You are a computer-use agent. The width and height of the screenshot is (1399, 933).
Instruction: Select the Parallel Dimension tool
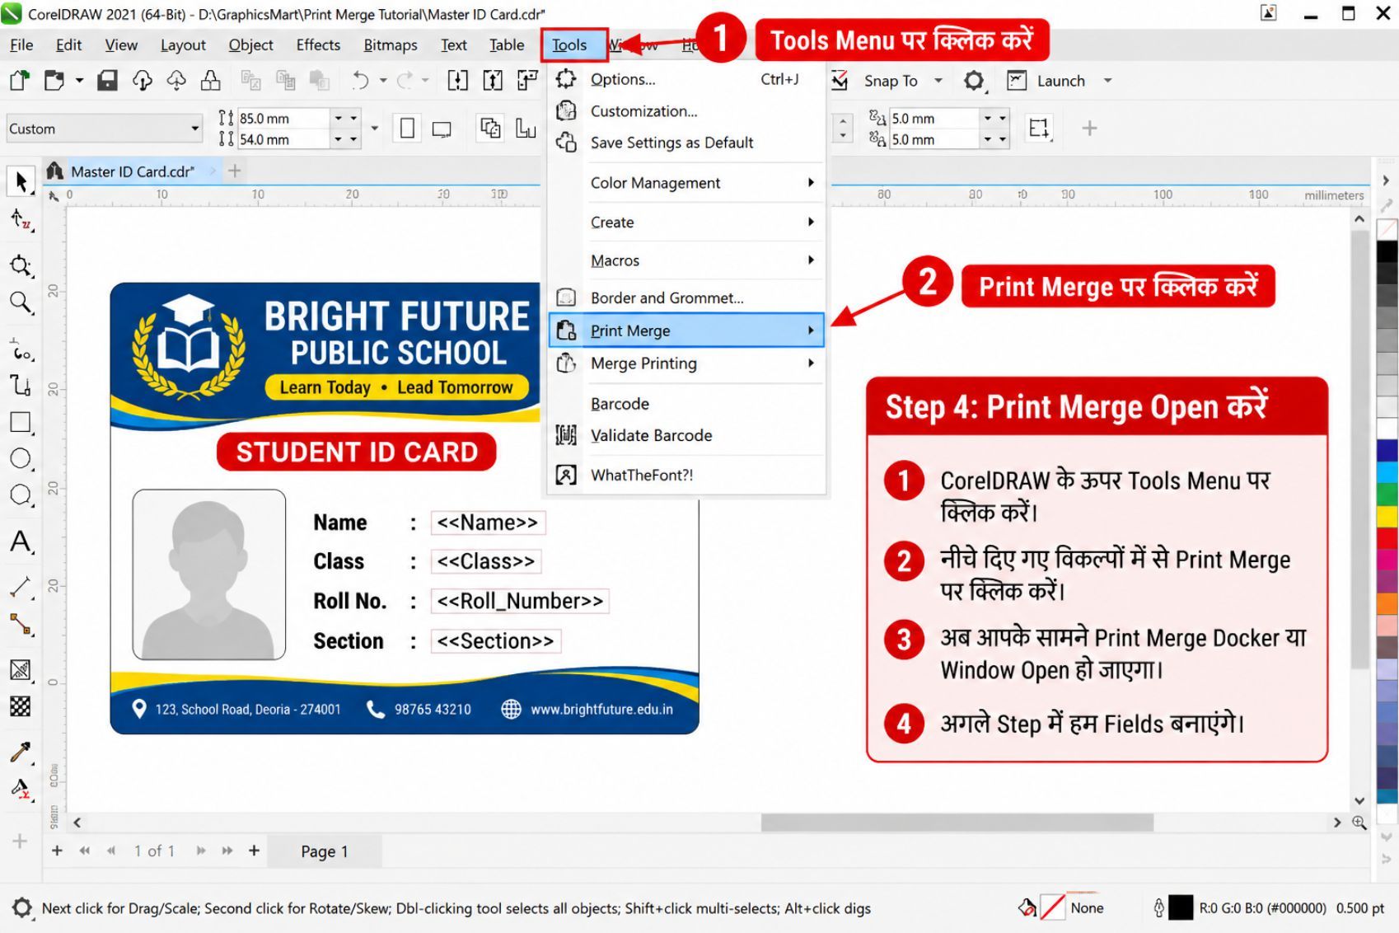(21, 587)
